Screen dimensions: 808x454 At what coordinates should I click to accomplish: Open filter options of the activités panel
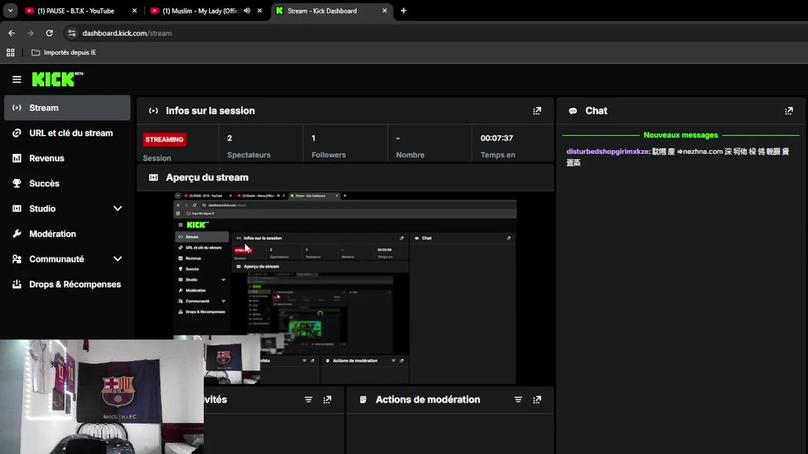(309, 400)
